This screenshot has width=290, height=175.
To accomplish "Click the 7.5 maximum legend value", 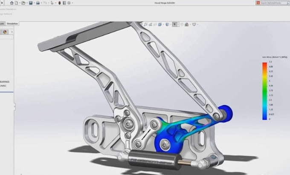I will [x=270, y=62].
